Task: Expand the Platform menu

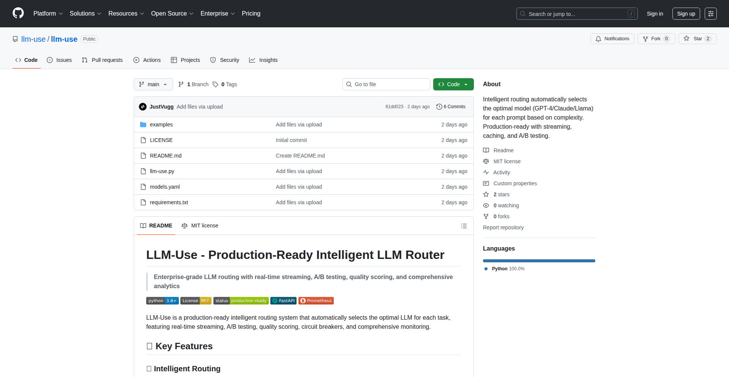Action: pyautogui.click(x=48, y=13)
